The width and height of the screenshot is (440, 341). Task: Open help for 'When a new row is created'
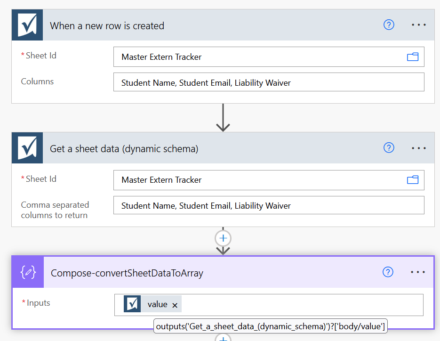(389, 25)
